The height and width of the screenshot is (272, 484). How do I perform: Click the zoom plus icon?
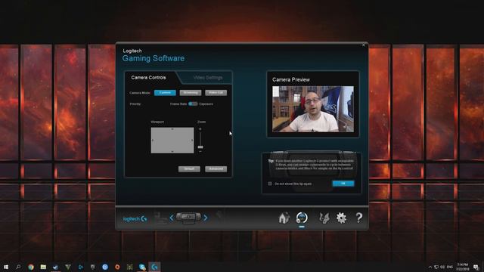coord(200,129)
